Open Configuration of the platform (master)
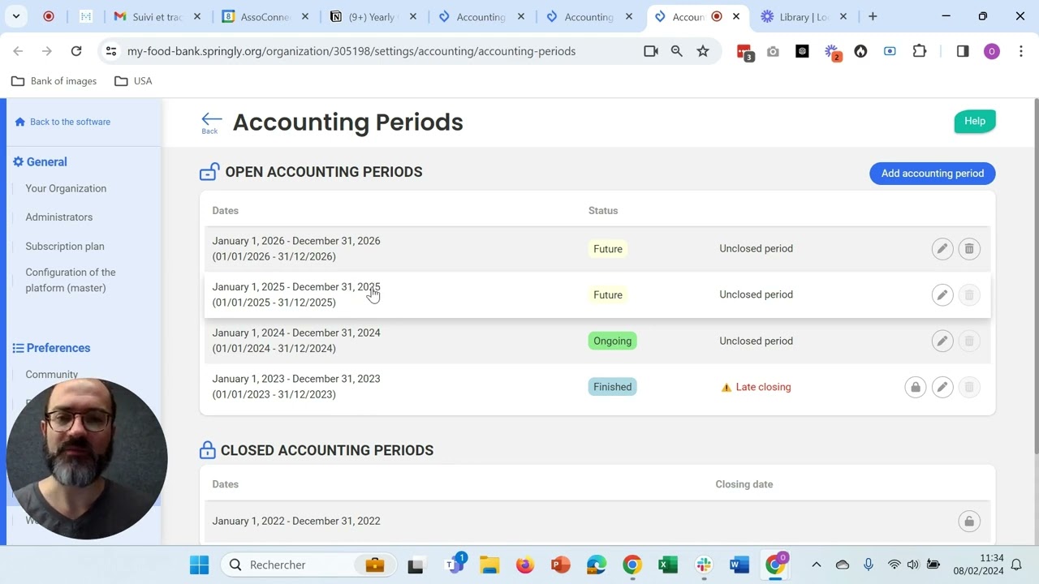The image size is (1039, 584). pos(71,280)
